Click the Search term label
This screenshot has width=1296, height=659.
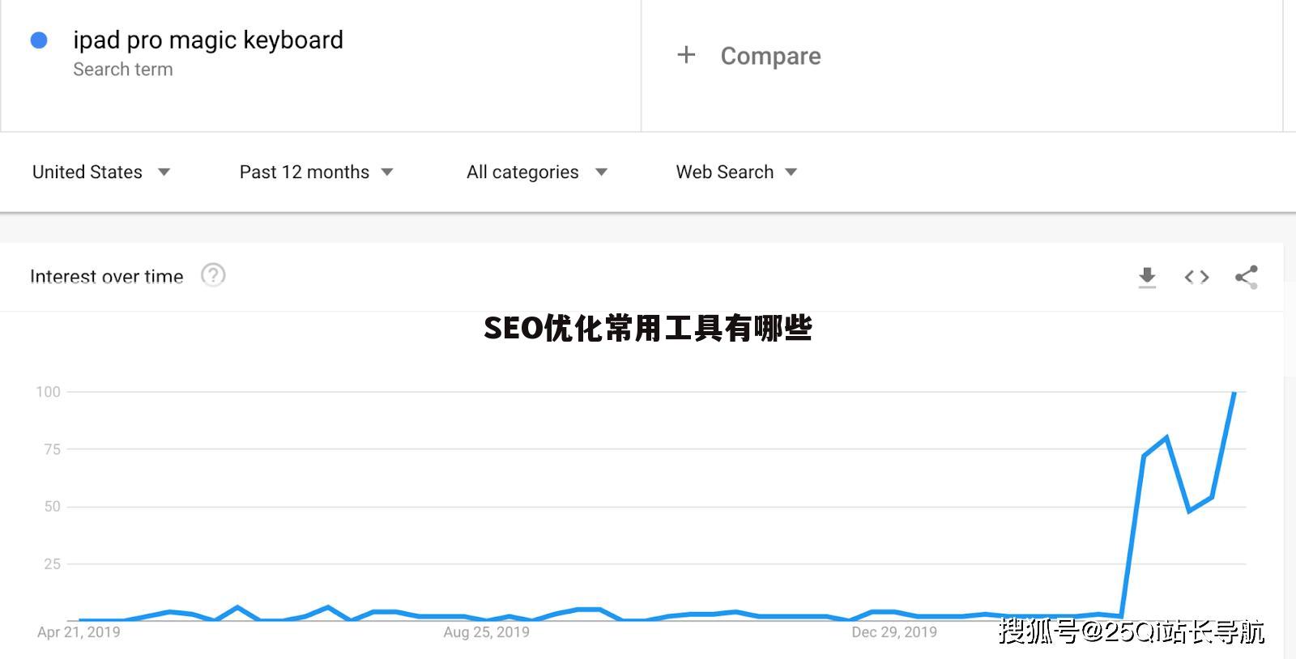pos(123,70)
